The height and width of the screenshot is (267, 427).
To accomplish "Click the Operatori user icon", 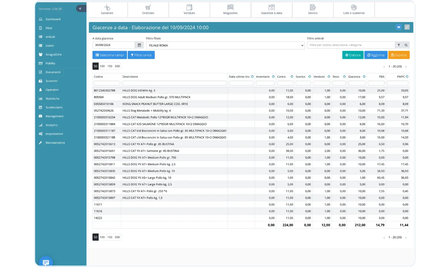I will click(41, 90).
